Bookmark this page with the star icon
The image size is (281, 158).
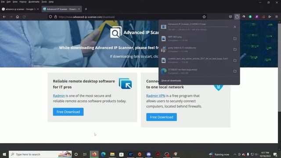click(x=204, y=17)
